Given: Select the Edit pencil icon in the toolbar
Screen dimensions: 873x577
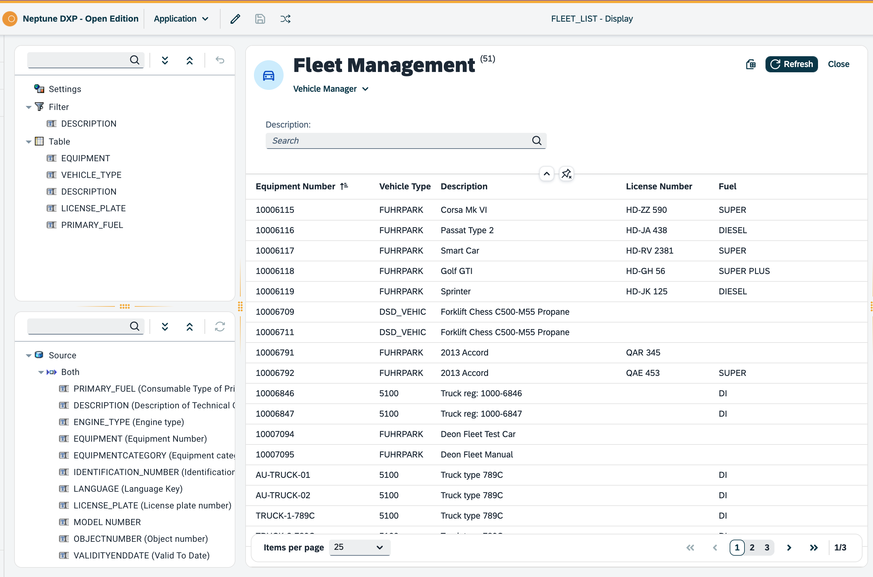Looking at the screenshot, I should (235, 19).
